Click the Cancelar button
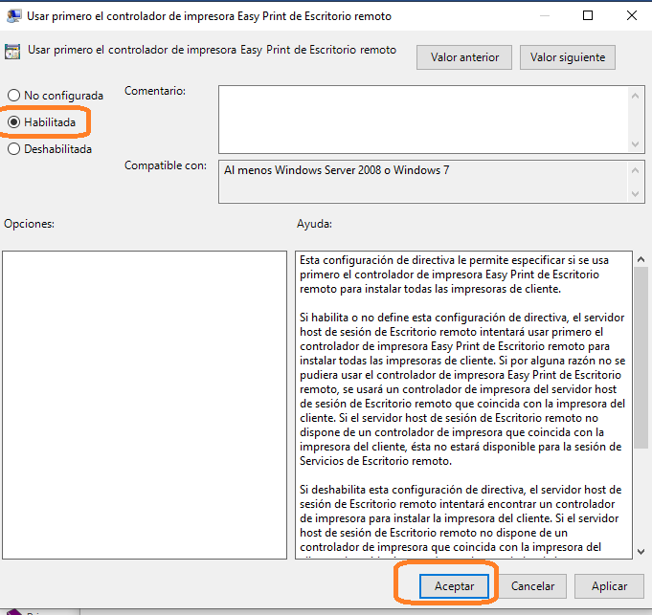Screen dimensions: 652x615 pos(532,586)
